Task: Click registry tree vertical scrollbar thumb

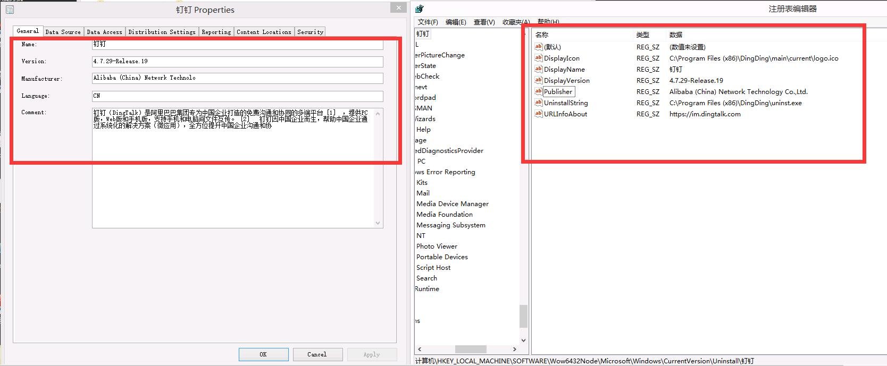Action: [524, 317]
